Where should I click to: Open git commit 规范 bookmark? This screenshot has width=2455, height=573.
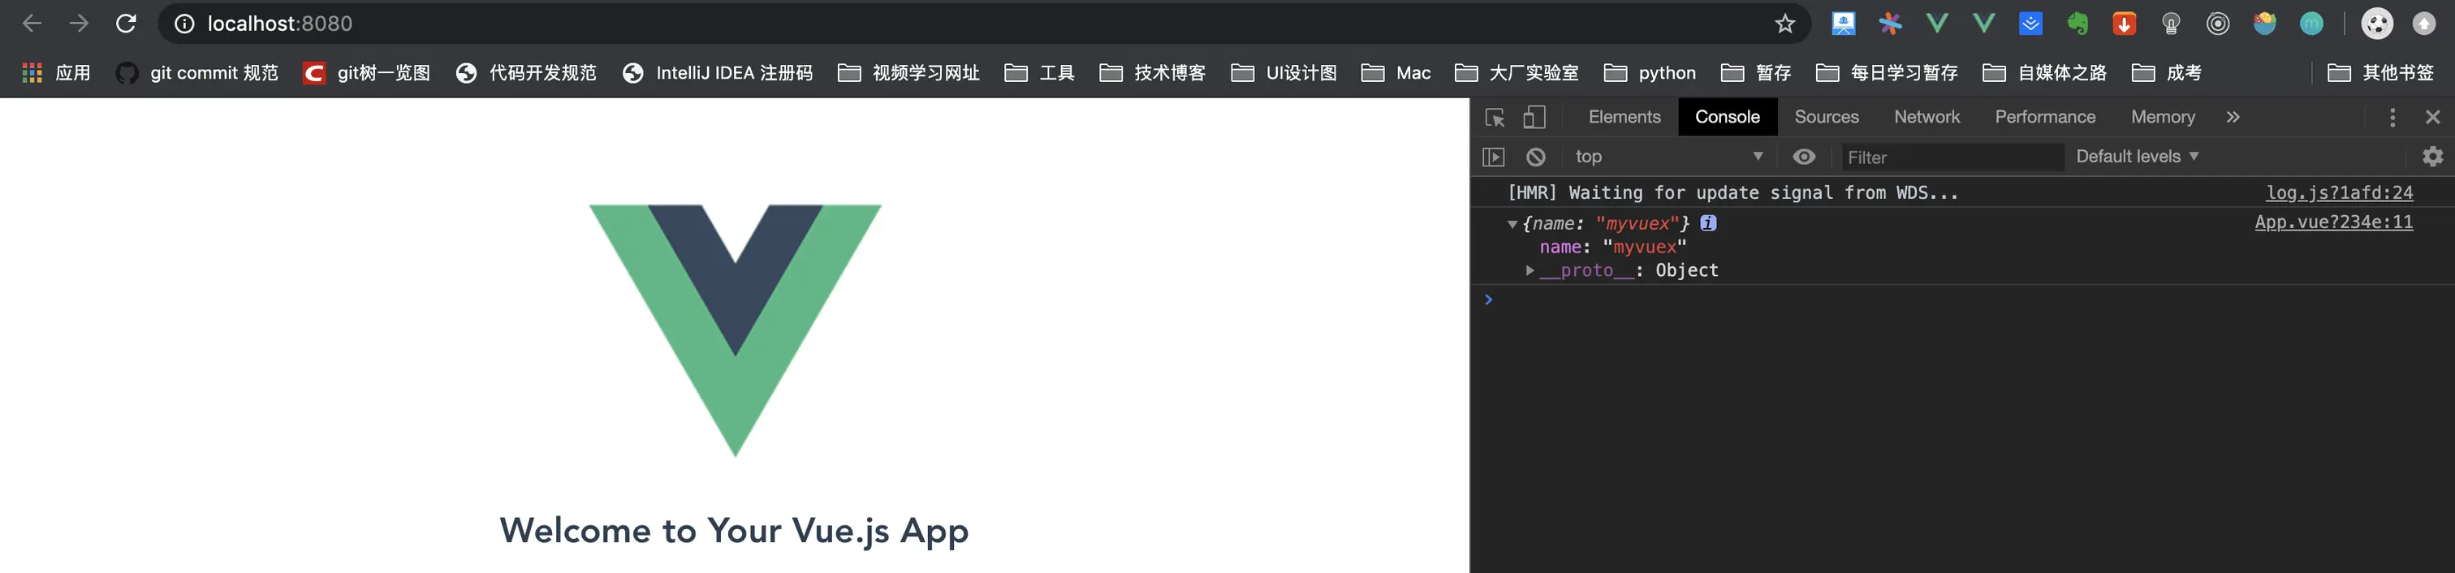[196, 72]
